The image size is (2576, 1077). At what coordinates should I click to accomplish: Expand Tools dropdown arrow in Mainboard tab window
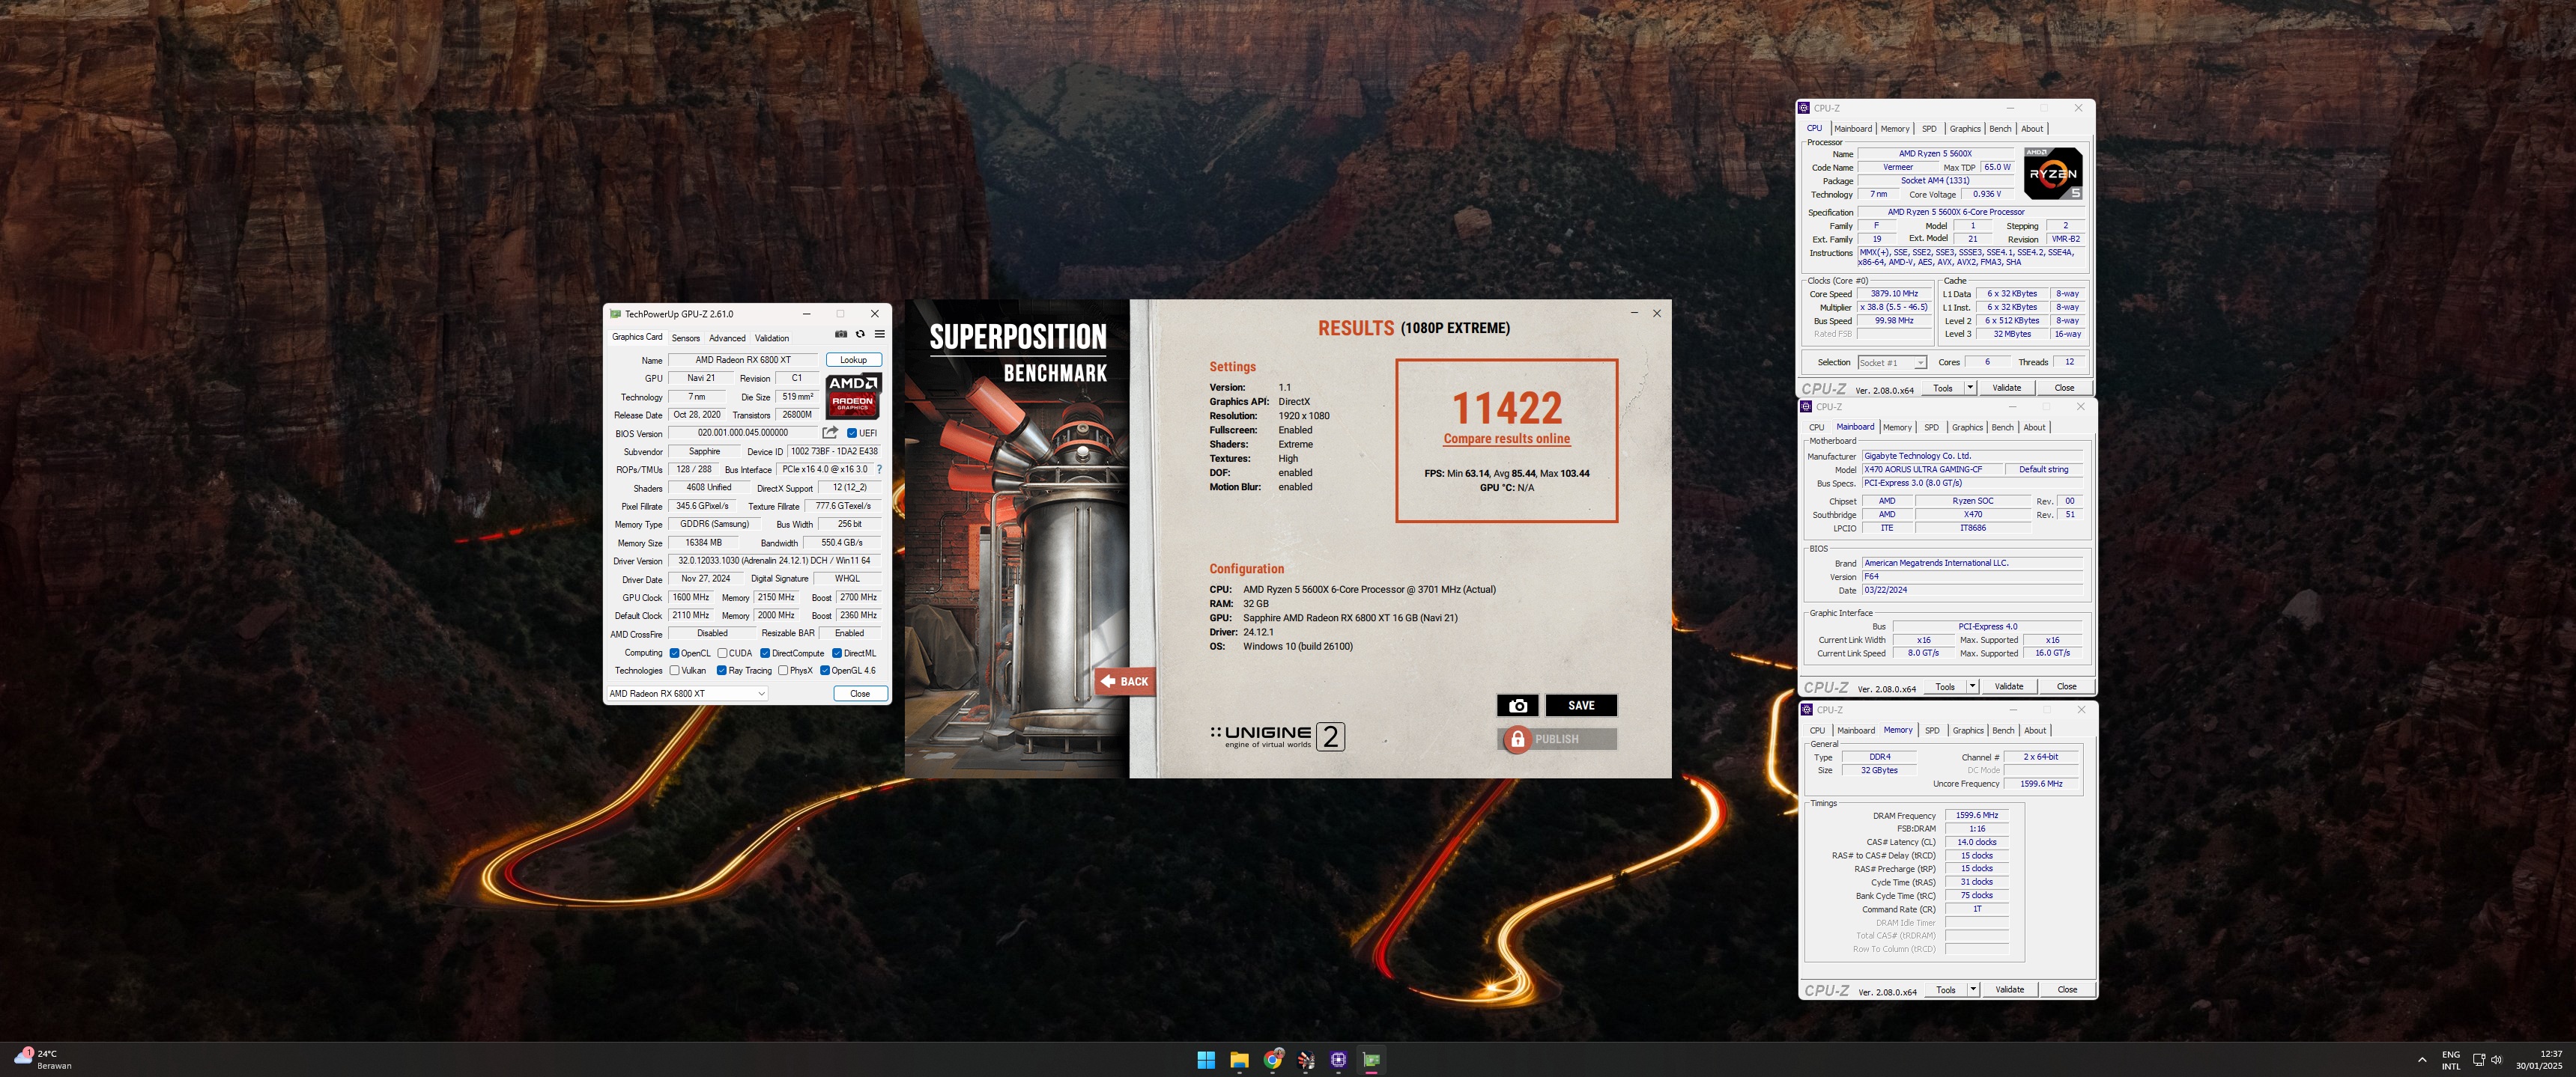pos(1972,686)
